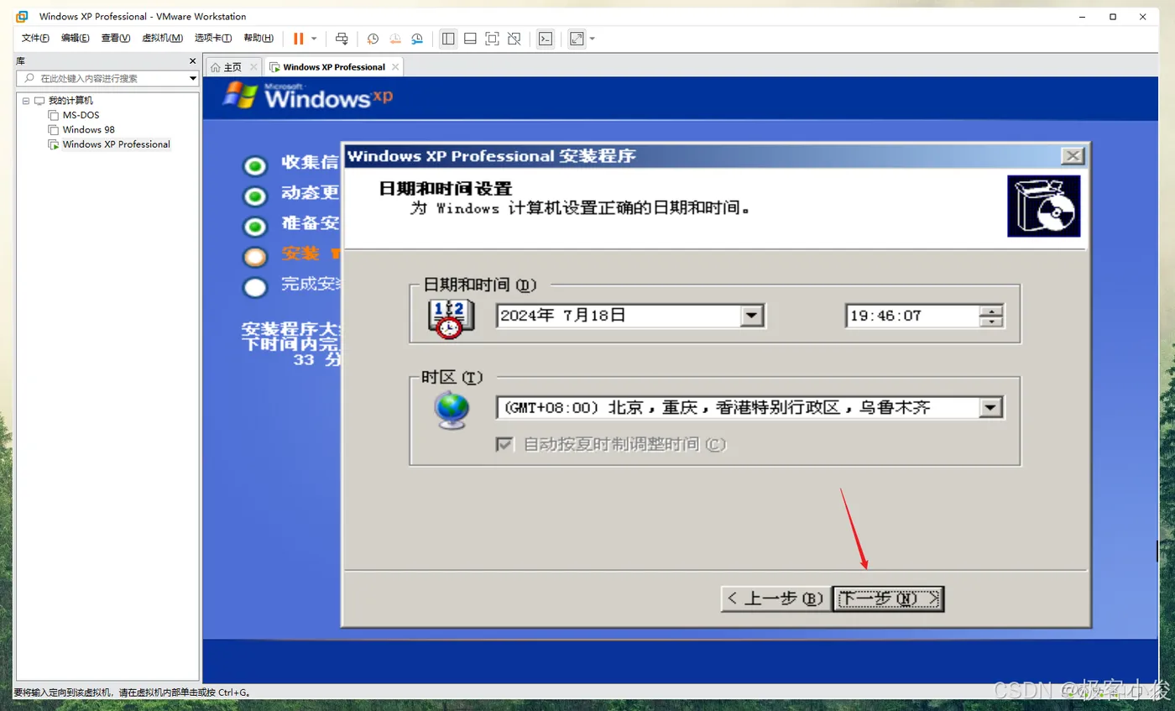Open the library search dropdown arrow

[193, 78]
